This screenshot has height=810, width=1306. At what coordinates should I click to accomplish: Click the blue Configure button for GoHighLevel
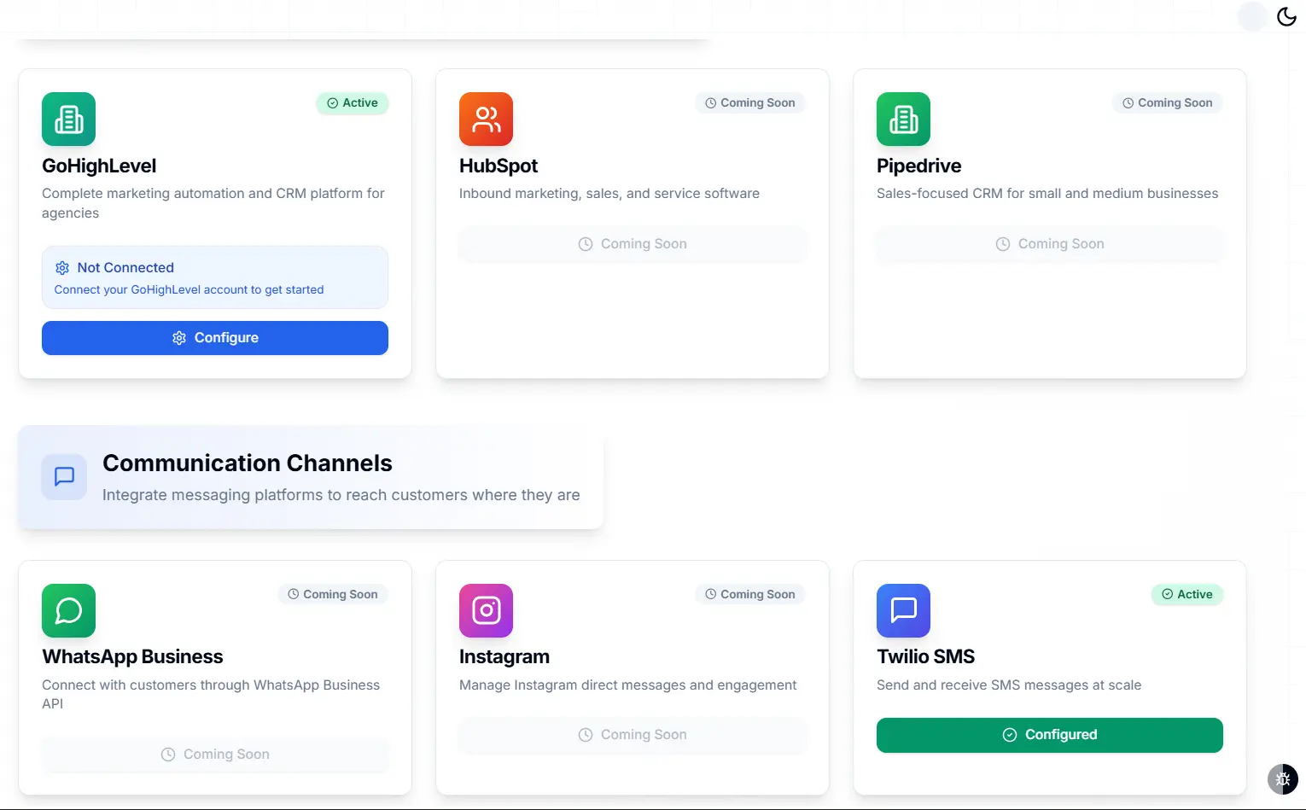click(215, 338)
